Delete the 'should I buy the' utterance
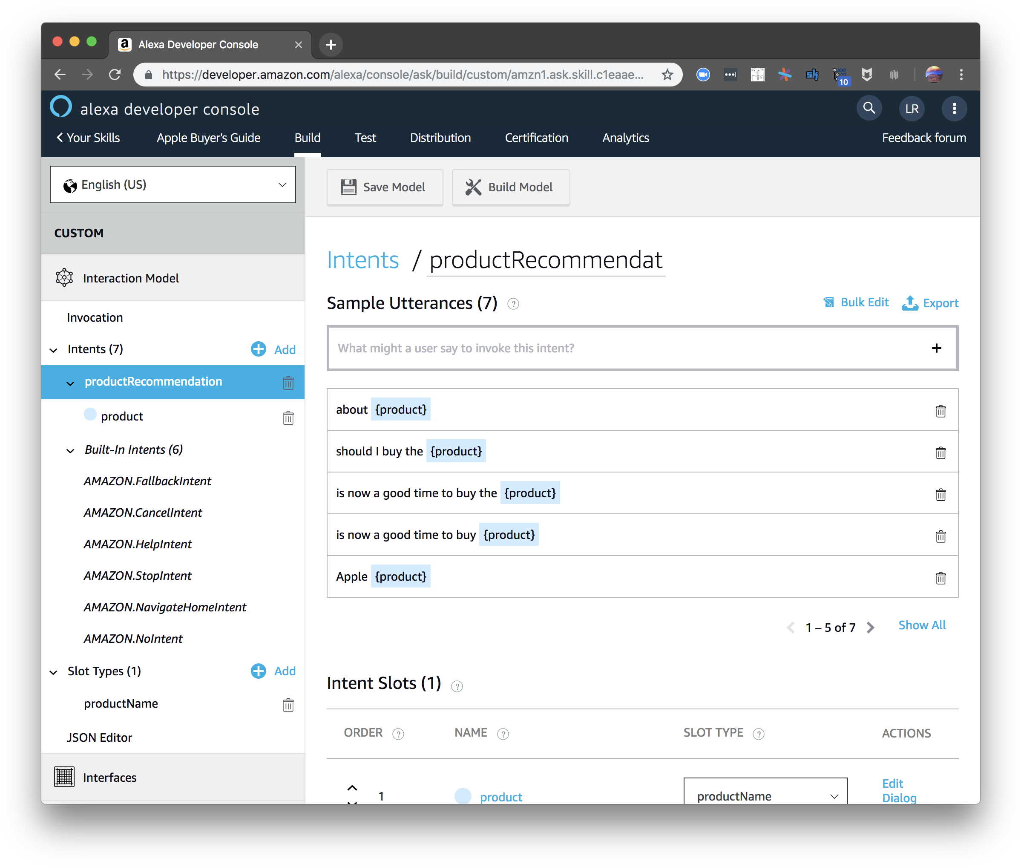This screenshot has width=1021, height=867. [940, 452]
